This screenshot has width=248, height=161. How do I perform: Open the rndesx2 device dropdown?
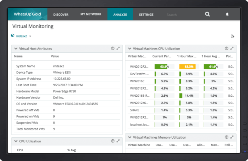(30, 36)
